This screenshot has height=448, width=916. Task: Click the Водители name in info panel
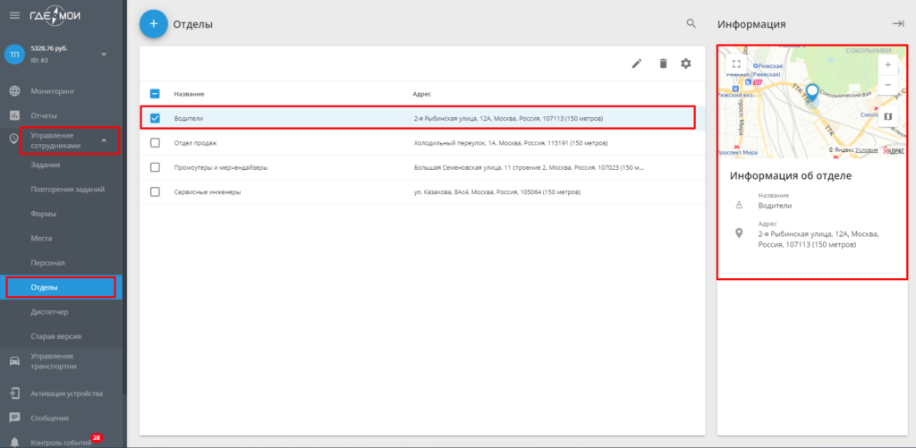point(776,206)
